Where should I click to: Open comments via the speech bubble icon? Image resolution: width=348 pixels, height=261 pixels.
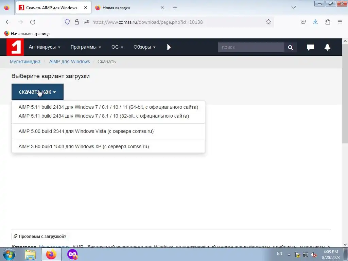coord(310,47)
